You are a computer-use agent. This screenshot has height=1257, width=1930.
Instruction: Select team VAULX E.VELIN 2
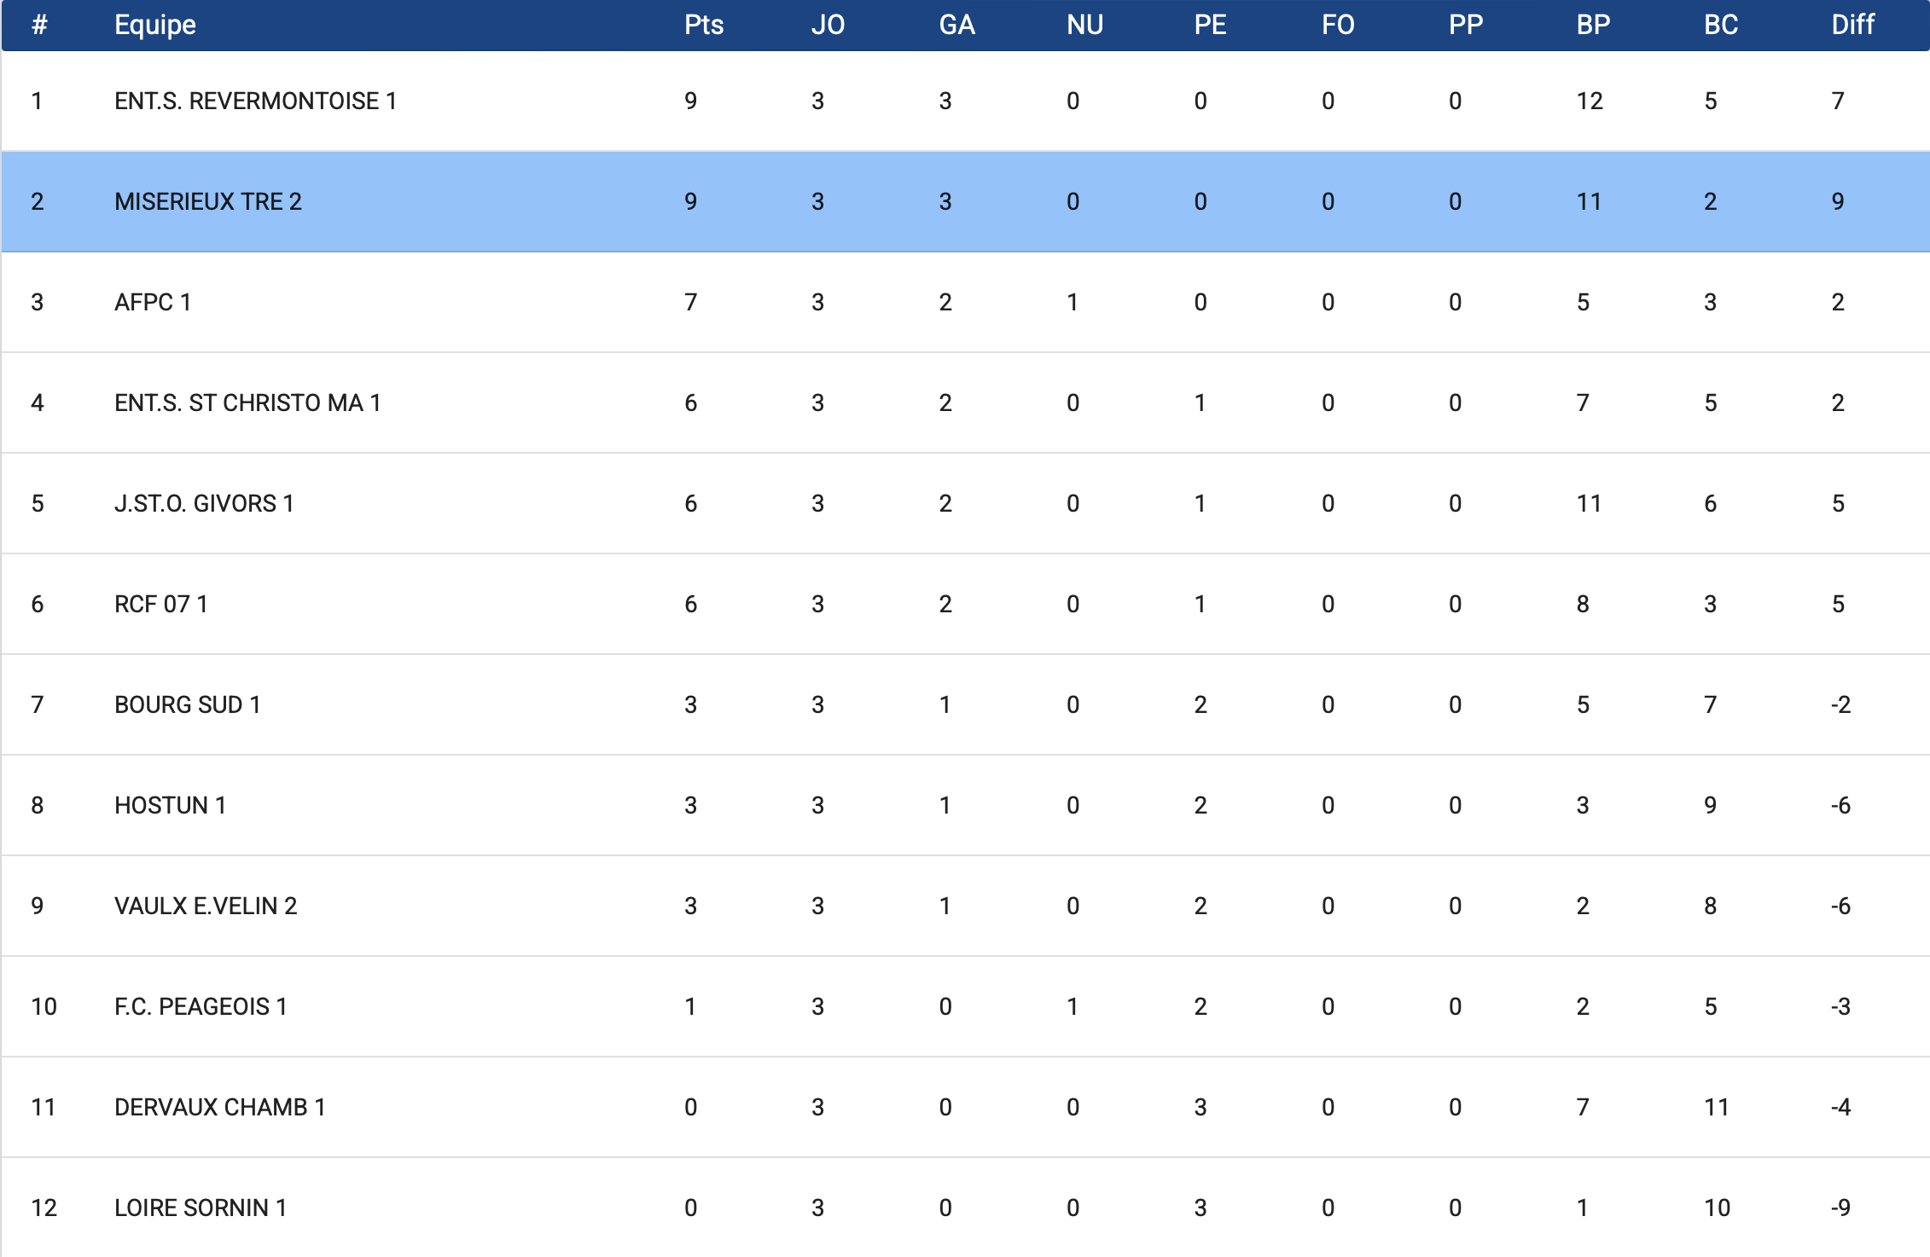coord(206,906)
